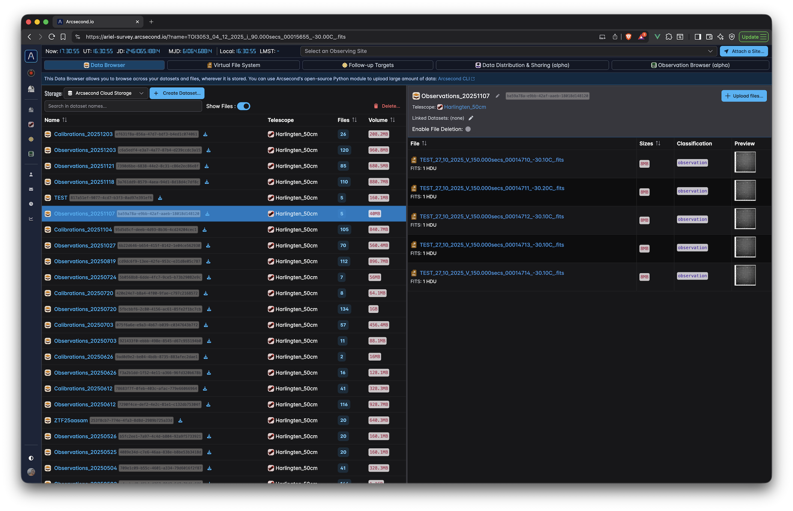The width and height of the screenshot is (793, 511).
Task: Toggle browser sidebar panel icon
Action: pyautogui.click(x=698, y=37)
